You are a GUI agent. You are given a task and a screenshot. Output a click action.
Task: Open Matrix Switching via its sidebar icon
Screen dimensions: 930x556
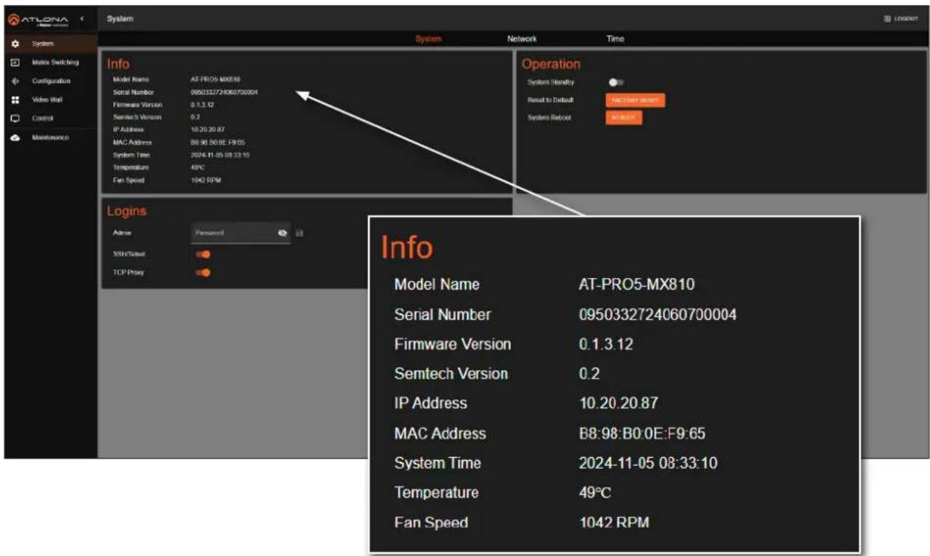click(15, 63)
